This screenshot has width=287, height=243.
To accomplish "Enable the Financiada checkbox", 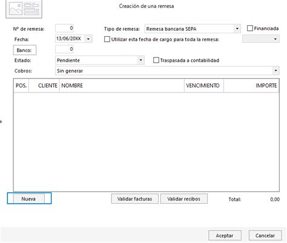I will 250,28.
